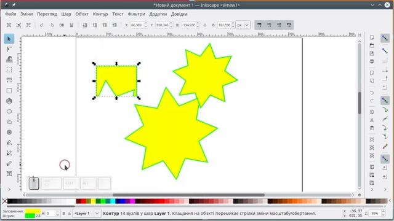The height and width of the screenshot is (221, 394).
Task: Click the Print document icon
Action: pyautogui.click(x=372, y=61)
